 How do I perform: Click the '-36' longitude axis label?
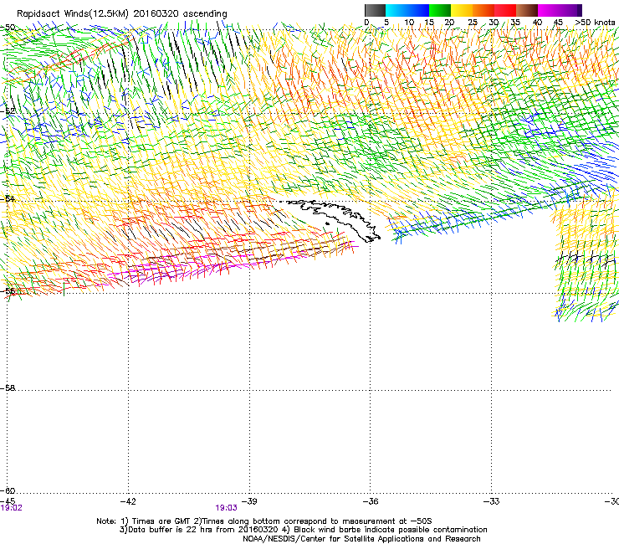pos(371,501)
